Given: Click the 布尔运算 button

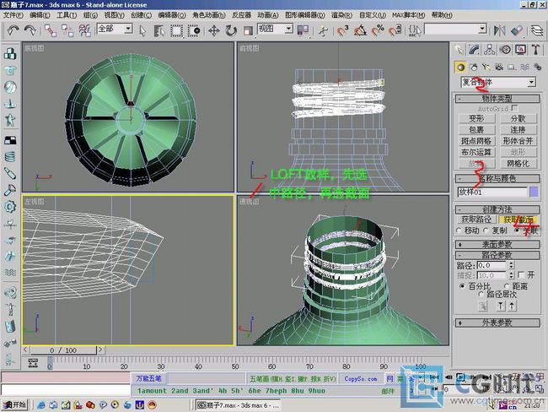Looking at the screenshot, I should [x=476, y=152].
